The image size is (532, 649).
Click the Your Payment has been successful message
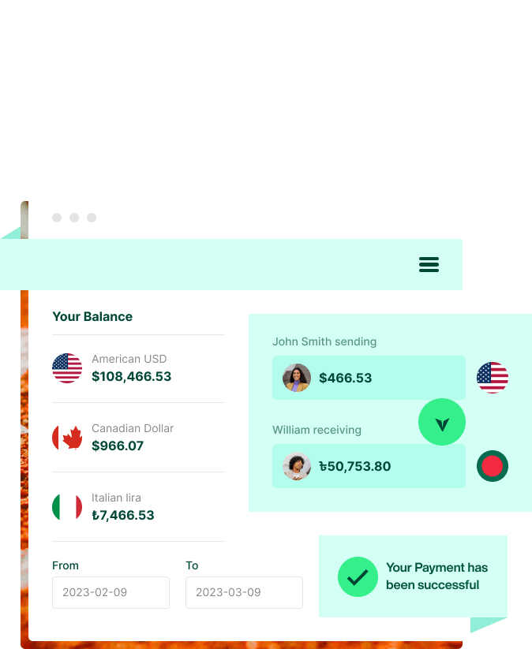coord(436,576)
